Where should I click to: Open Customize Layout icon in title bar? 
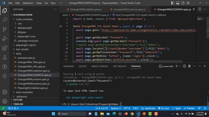coord(188,3)
